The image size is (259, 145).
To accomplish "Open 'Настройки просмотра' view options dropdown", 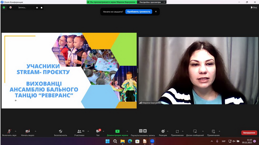I will [152, 2].
